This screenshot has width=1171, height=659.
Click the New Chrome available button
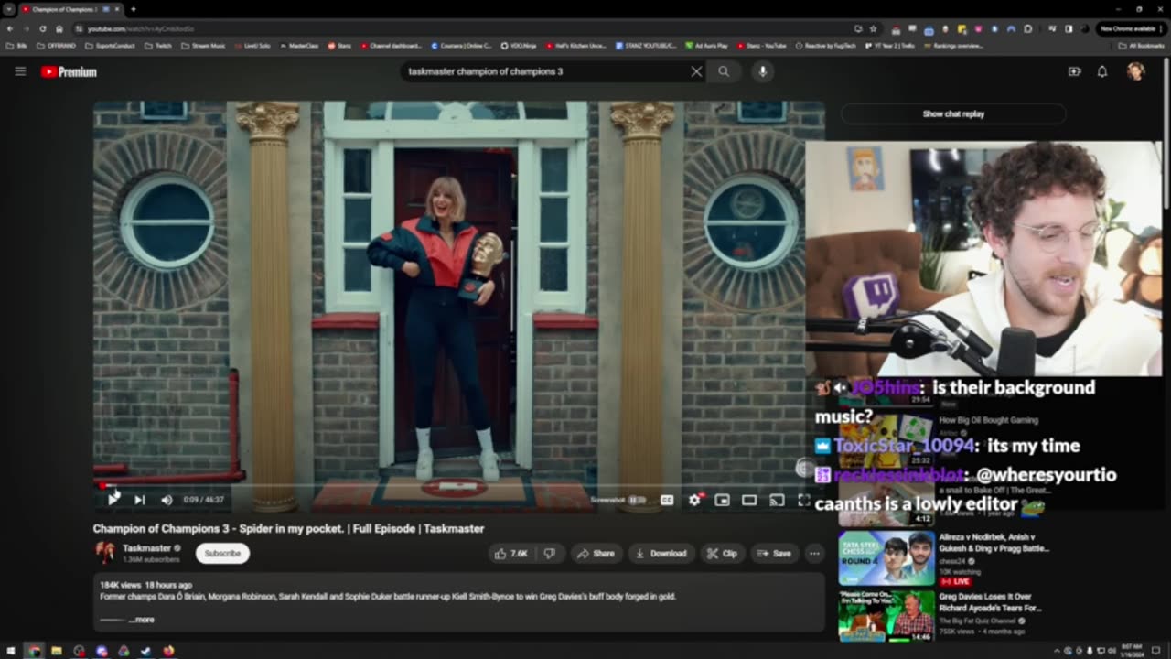1131,28
